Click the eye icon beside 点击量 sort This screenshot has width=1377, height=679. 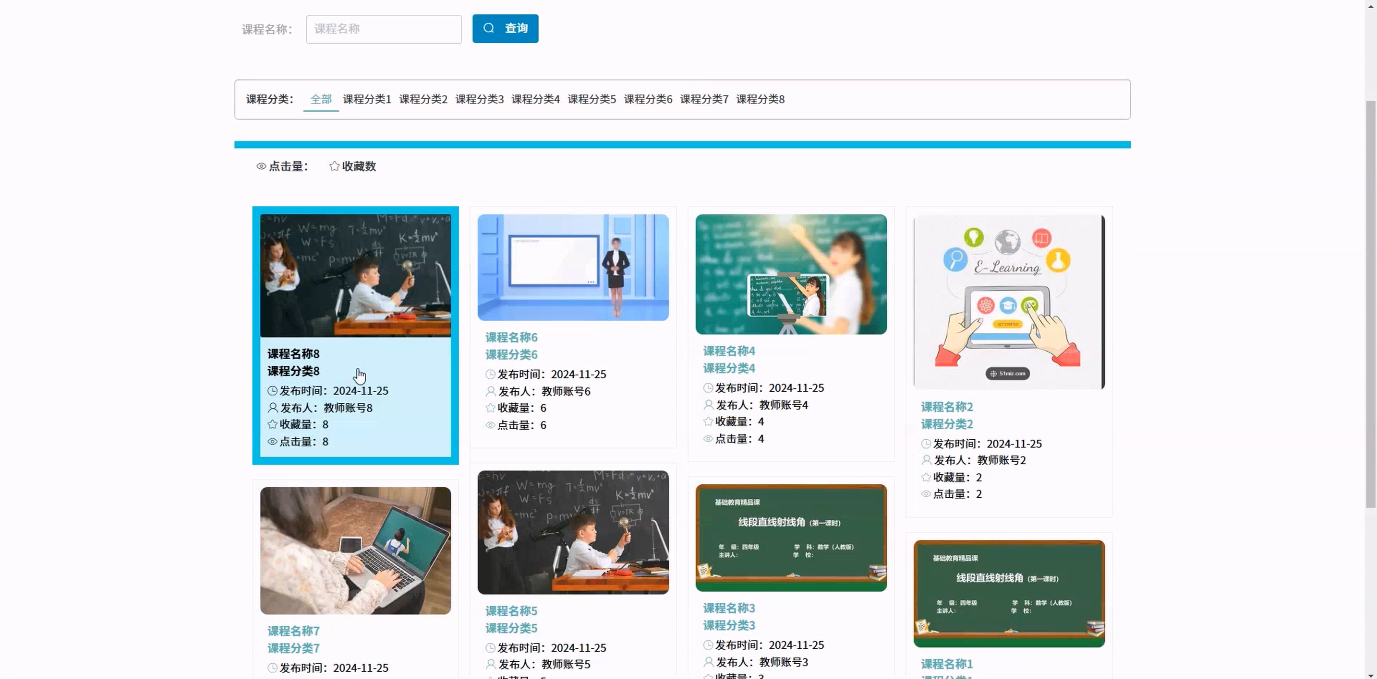coord(261,166)
